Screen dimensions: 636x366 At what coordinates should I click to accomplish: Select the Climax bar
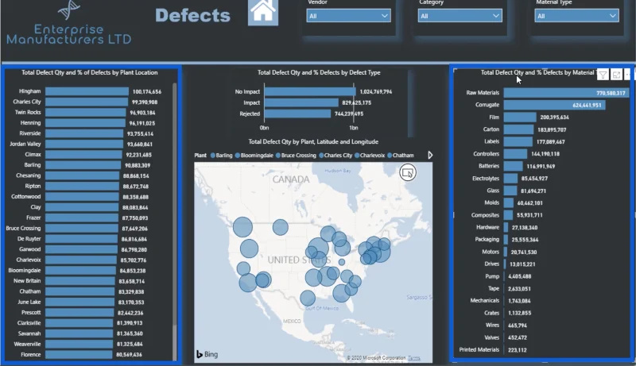pyautogui.click(x=83, y=155)
